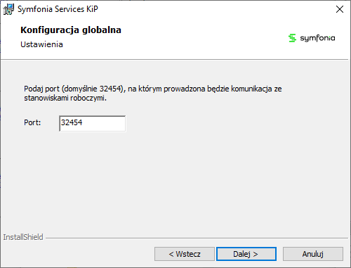Click the Port: label

[x=32, y=122]
